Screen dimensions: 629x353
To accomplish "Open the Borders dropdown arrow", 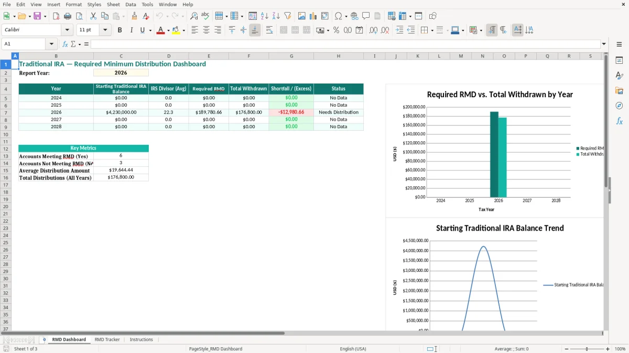I will (431, 30).
